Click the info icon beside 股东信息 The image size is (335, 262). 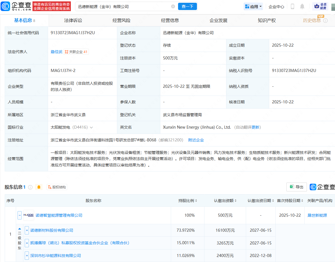point(30,187)
